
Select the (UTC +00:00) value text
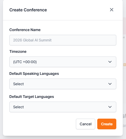pyautogui.click(x=25, y=62)
